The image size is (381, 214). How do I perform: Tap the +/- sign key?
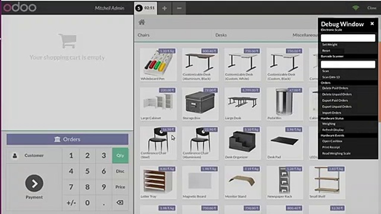pos(71,203)
